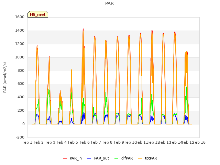Click the green difPAR legend swatch
220x165 pixels.
[117, 159]
